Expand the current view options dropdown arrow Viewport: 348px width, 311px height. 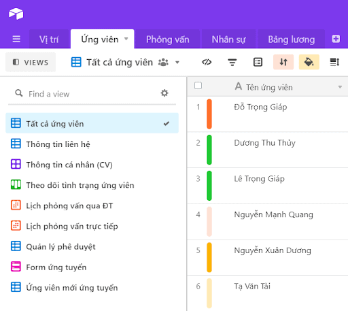[x=177, y=62]
